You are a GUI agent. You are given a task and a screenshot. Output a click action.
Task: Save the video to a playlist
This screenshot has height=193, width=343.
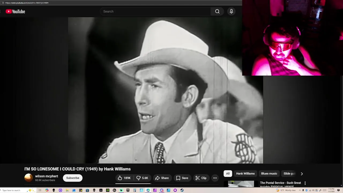[x=182, y=178]
